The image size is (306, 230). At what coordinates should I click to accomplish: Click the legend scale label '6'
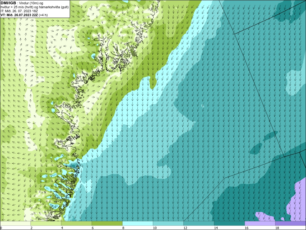click(92, 228)
